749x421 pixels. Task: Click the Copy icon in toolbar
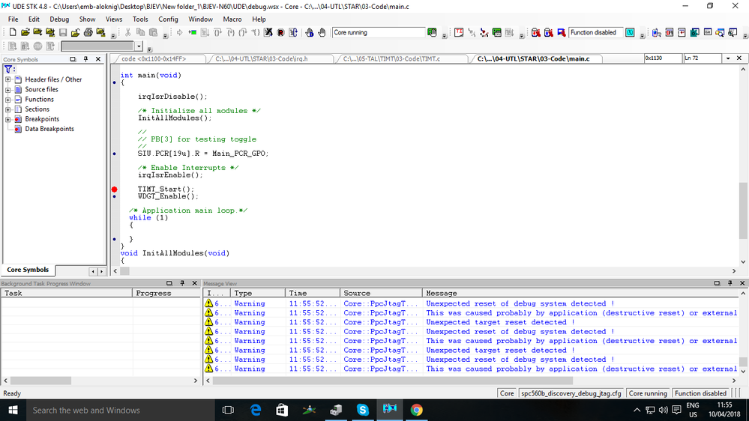(x=140, y=32)
